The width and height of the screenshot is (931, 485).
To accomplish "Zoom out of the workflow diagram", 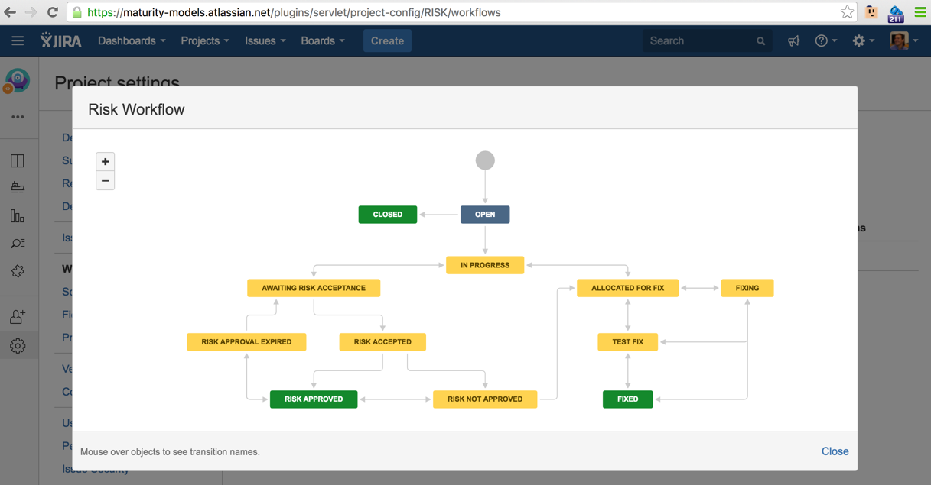I will click(x=106, y=181).
